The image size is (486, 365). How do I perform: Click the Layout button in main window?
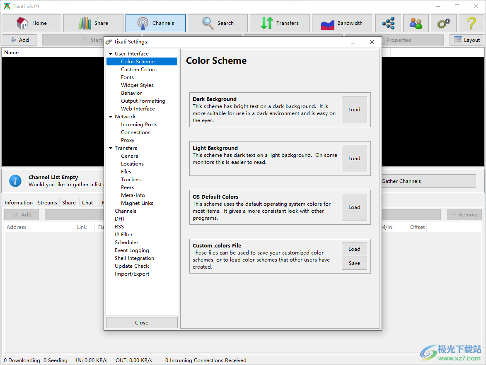(x=467, y=40)
